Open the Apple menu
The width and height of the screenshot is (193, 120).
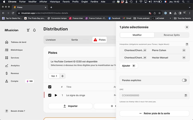point(4,2)
